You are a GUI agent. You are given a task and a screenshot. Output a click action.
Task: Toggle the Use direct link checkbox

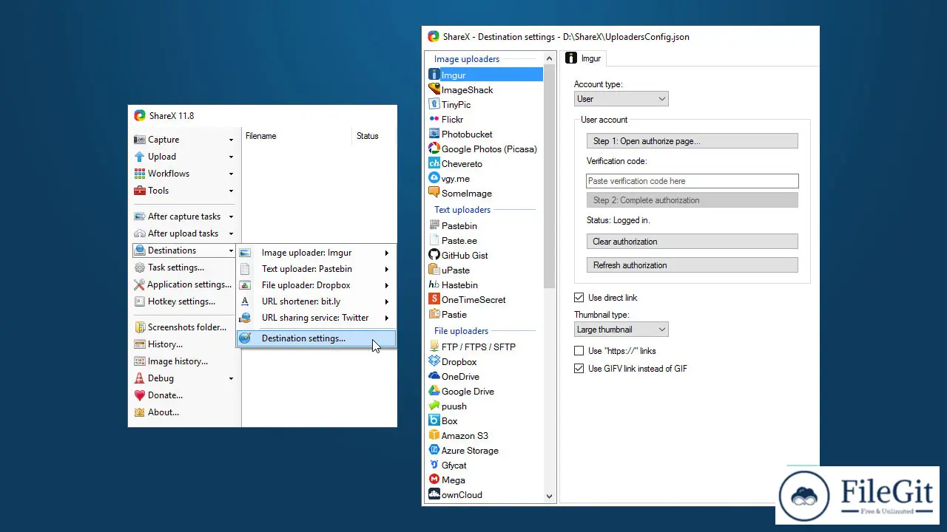pyautogui.click(x=579, y=298)
